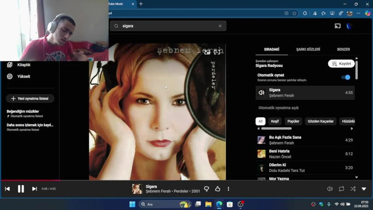The width and height of the screenshot is (373, 210).
Task: Click the queue panel vertical scrollbar thumb
Action: point(356,70)
